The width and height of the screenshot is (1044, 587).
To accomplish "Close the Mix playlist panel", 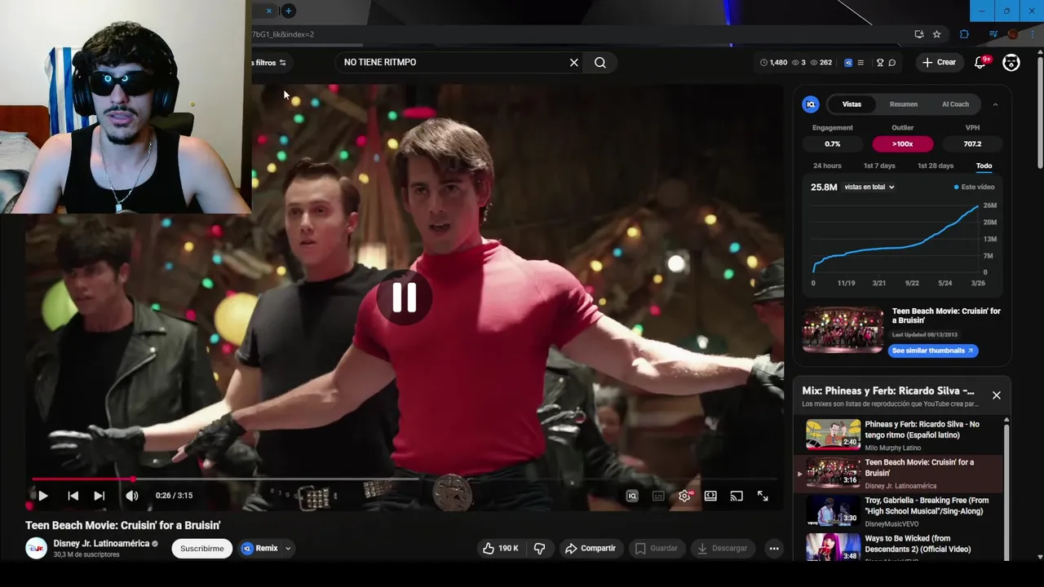I will tap(996, 395).
